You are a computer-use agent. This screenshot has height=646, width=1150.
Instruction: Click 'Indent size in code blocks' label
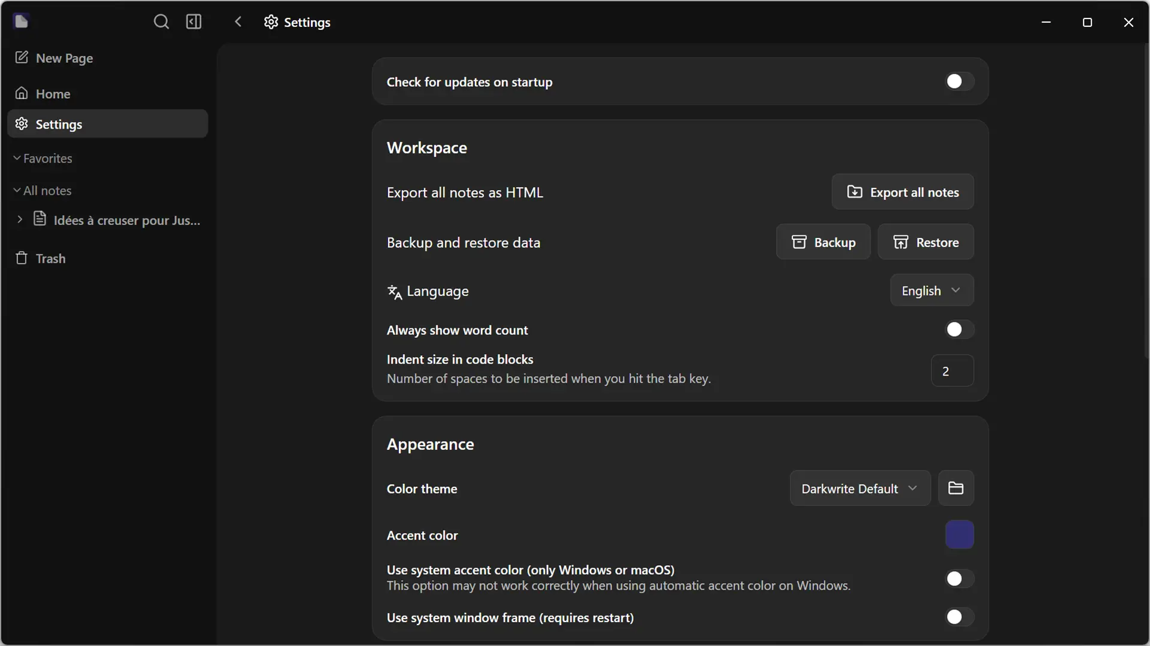(x=460, y=359)
